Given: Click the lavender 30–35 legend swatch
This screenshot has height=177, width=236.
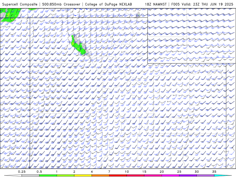Looking at the screenshot, I should point(205,176).
